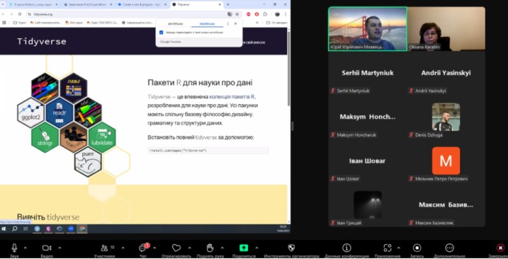Expand the arrow beside Поднять руку
The image size is (508, 259).
click(222, 248)
